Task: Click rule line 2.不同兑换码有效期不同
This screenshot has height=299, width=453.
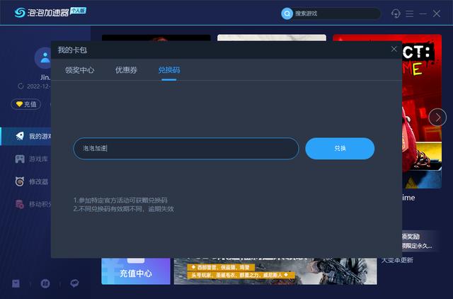Action: 124,209
